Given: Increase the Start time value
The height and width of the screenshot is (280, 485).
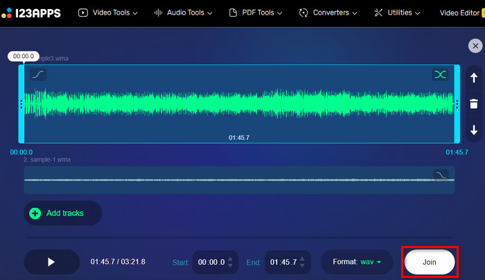Looking at the screenshot, I should [x=230, y=259].
